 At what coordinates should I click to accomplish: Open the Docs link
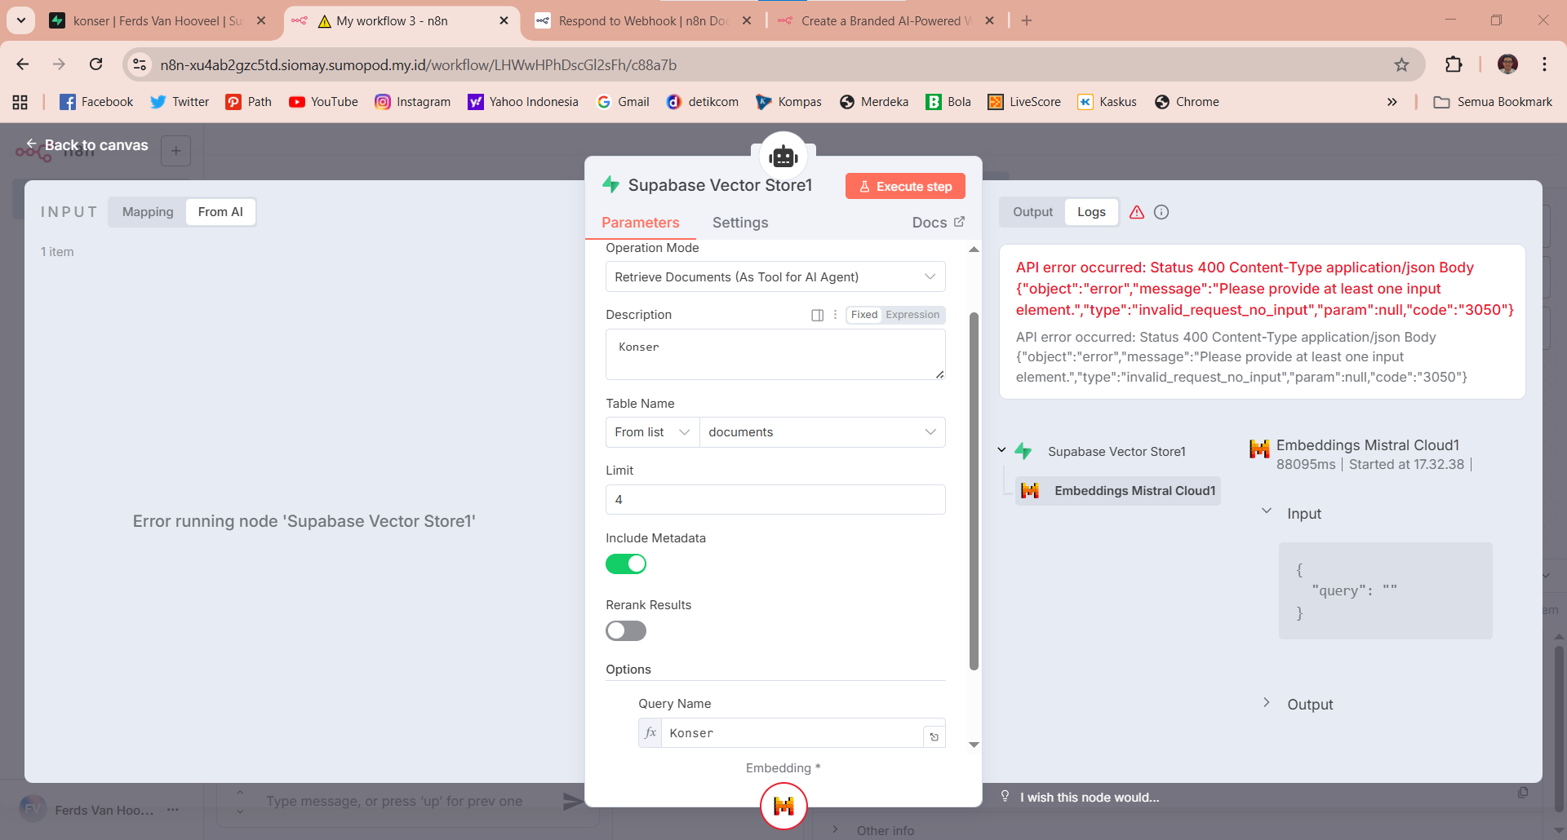(x=939, y=223)
